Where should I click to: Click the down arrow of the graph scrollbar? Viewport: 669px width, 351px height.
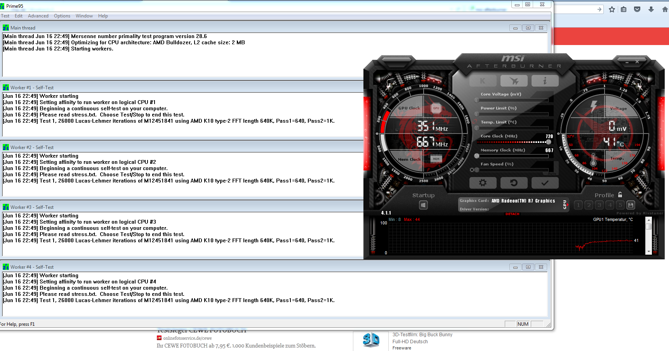648,252
